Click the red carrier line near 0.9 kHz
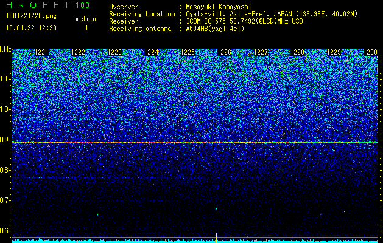This screenshot has width=383, height=243. pos(195,142)
